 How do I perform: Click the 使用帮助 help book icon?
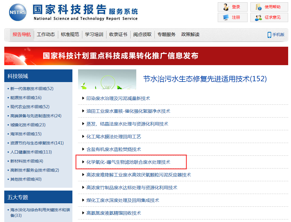pos(258,7)
